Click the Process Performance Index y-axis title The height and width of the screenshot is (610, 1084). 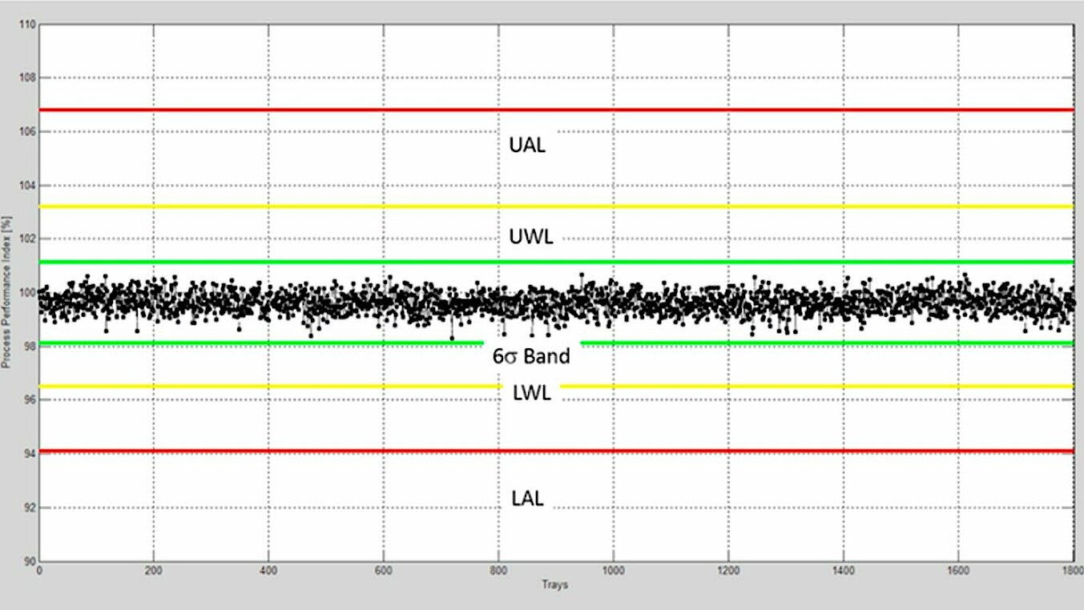(6, 292)
